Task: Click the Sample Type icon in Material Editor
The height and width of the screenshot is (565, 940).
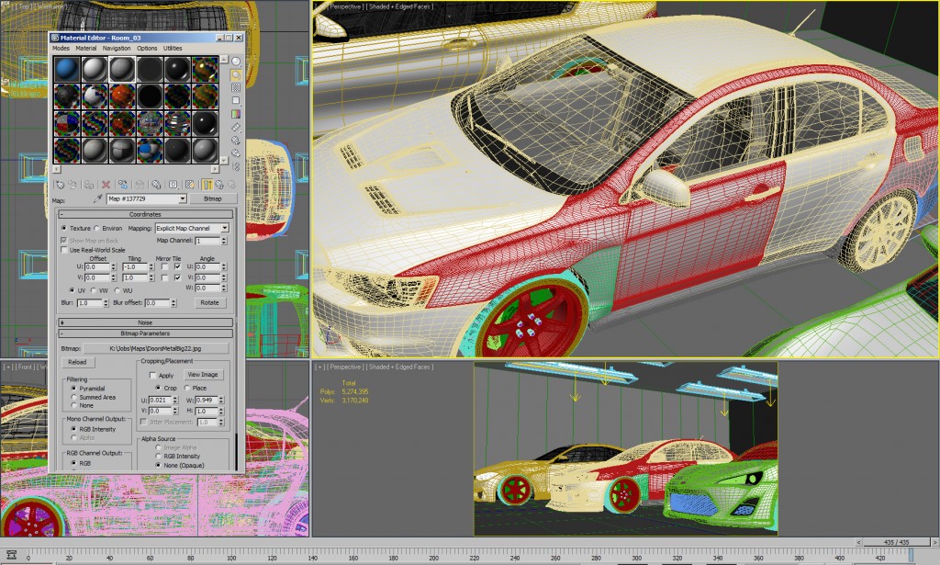Action: point(236,62)
